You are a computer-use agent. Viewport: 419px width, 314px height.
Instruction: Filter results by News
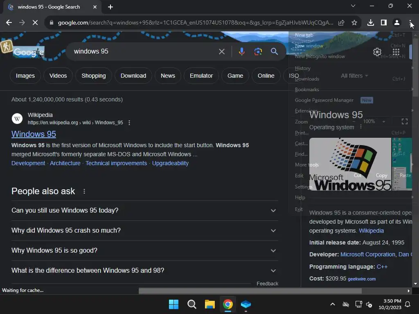coord(168,76)
